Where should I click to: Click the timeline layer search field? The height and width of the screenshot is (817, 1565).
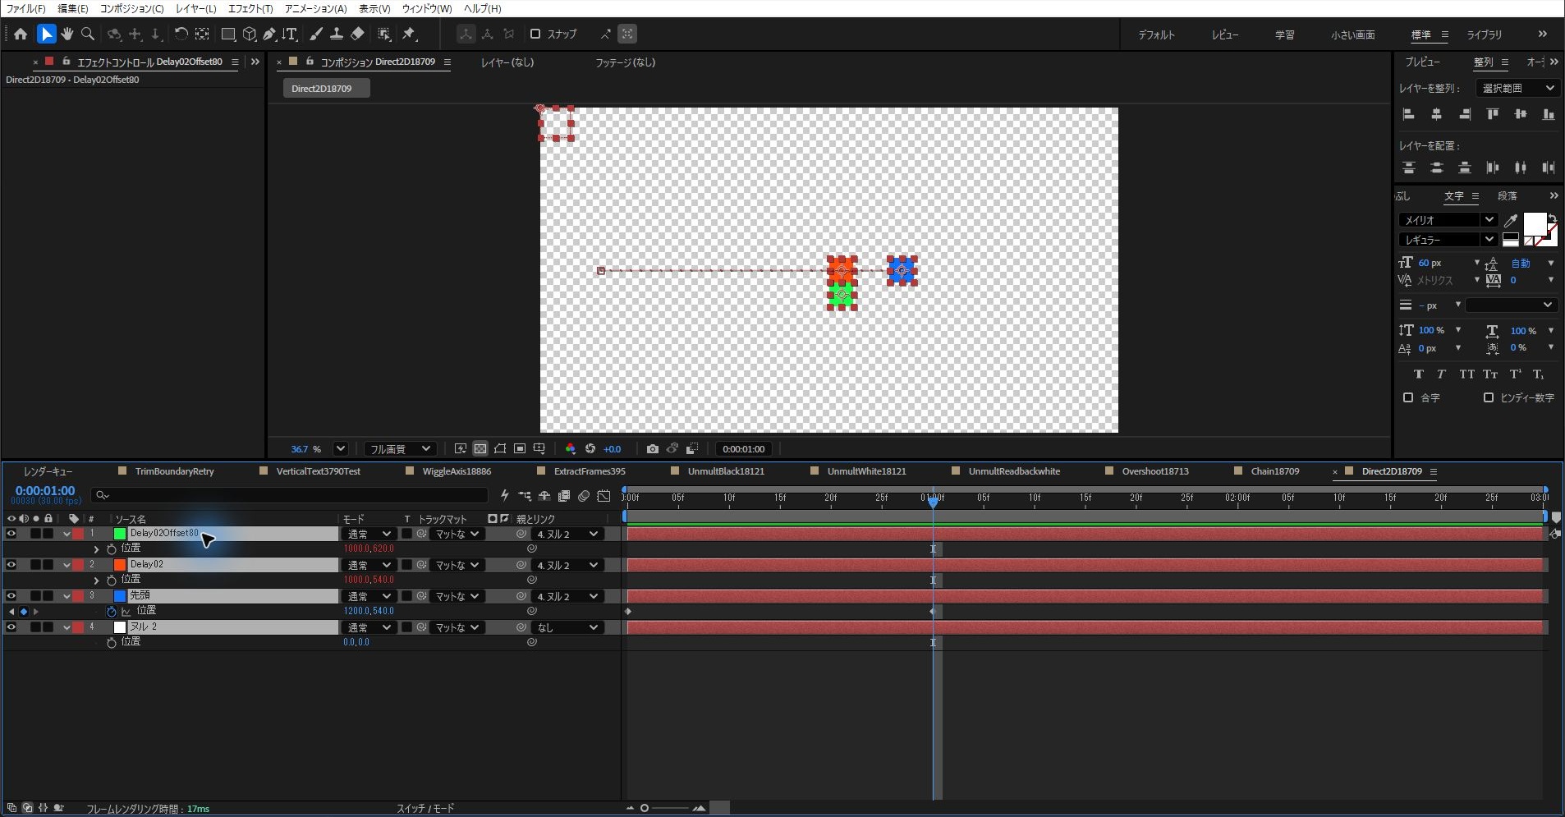(x=291, y=495)
